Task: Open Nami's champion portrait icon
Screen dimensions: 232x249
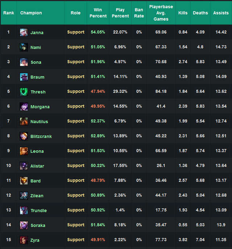Action: pyautogui.click(x=24, y=47)
